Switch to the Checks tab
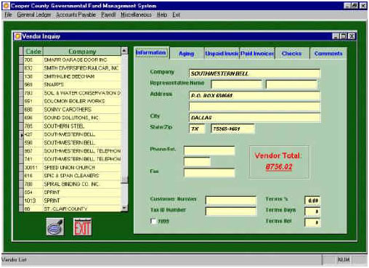 coord(291,54)
